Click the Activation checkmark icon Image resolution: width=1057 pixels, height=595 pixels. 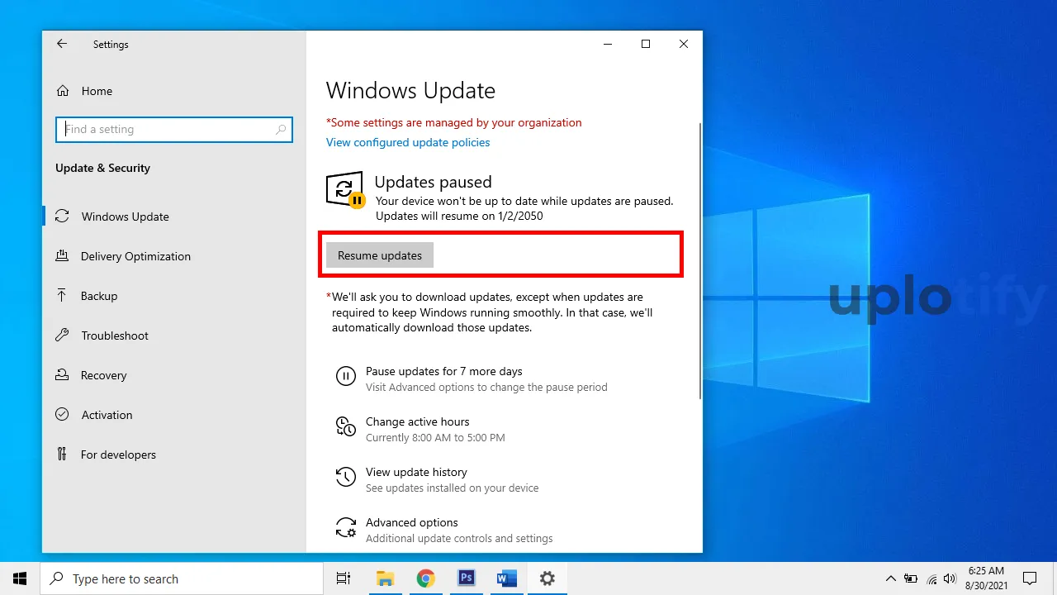pos(62,415)
